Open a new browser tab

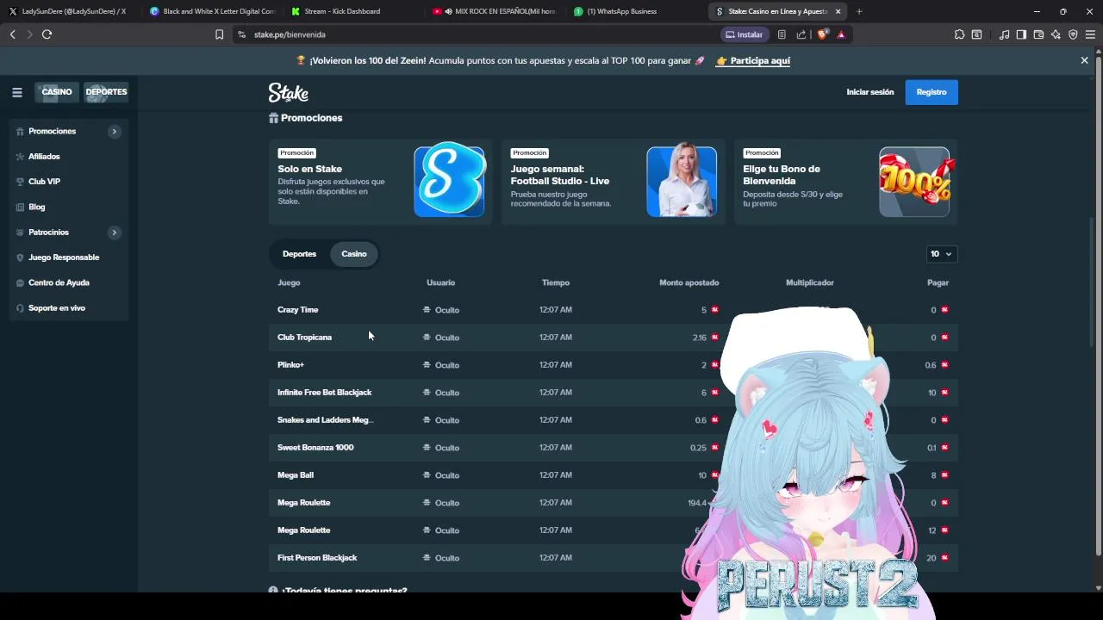point(859,11)
